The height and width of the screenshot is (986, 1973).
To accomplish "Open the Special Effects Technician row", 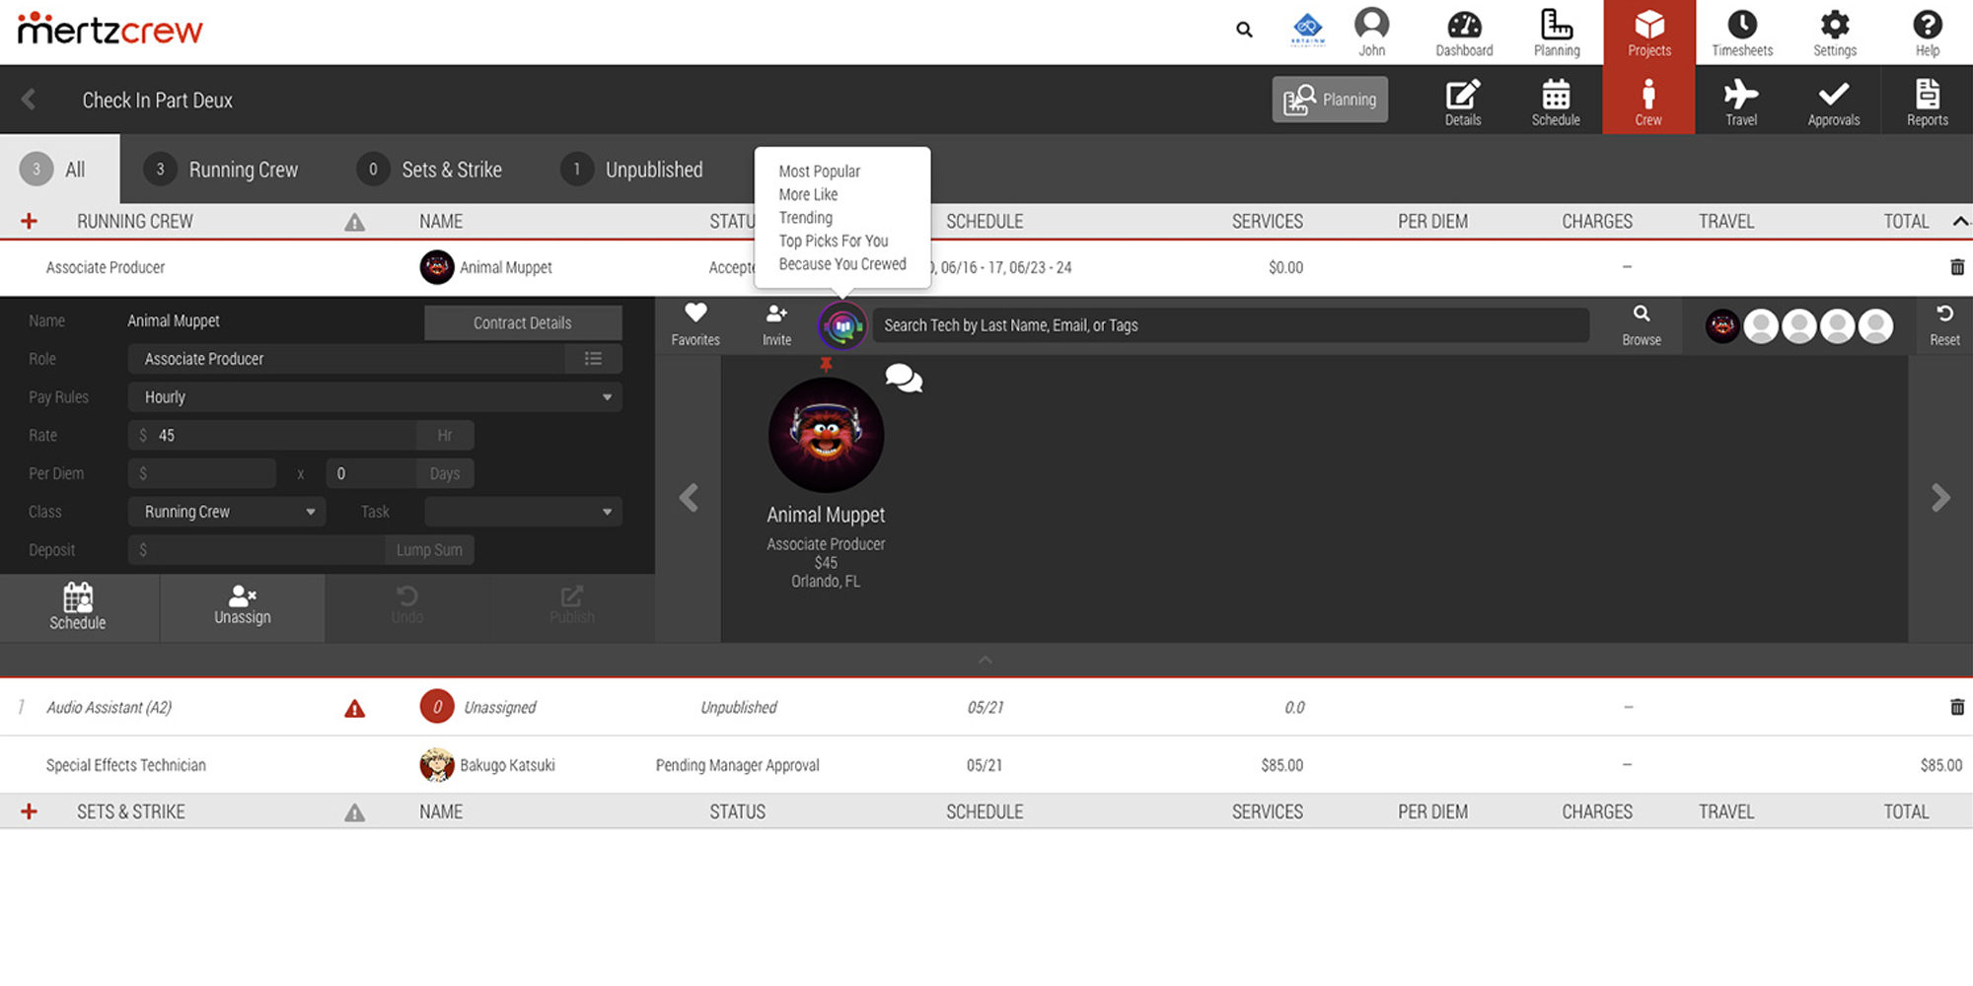I will [x=986, y=765].
